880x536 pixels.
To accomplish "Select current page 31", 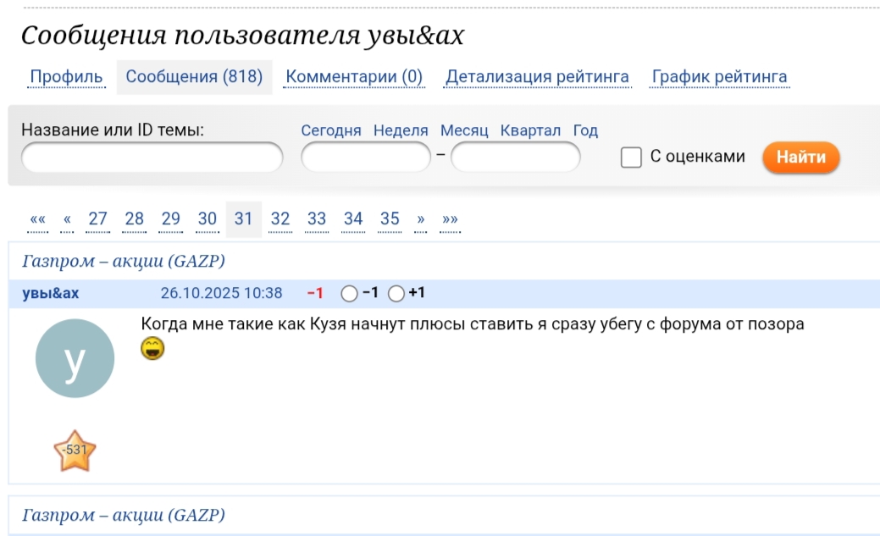I will (x=244, y=219).
